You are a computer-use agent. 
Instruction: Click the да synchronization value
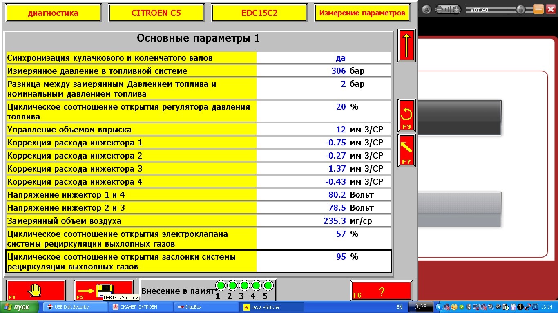(x=341, y=58)
